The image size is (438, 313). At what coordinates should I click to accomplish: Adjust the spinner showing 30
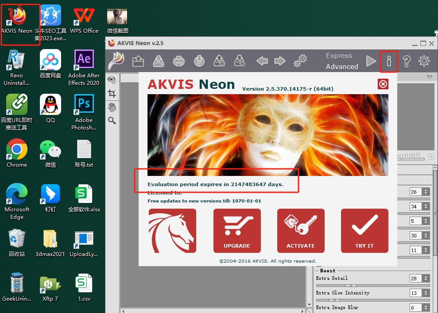click(x=426, y=236)
